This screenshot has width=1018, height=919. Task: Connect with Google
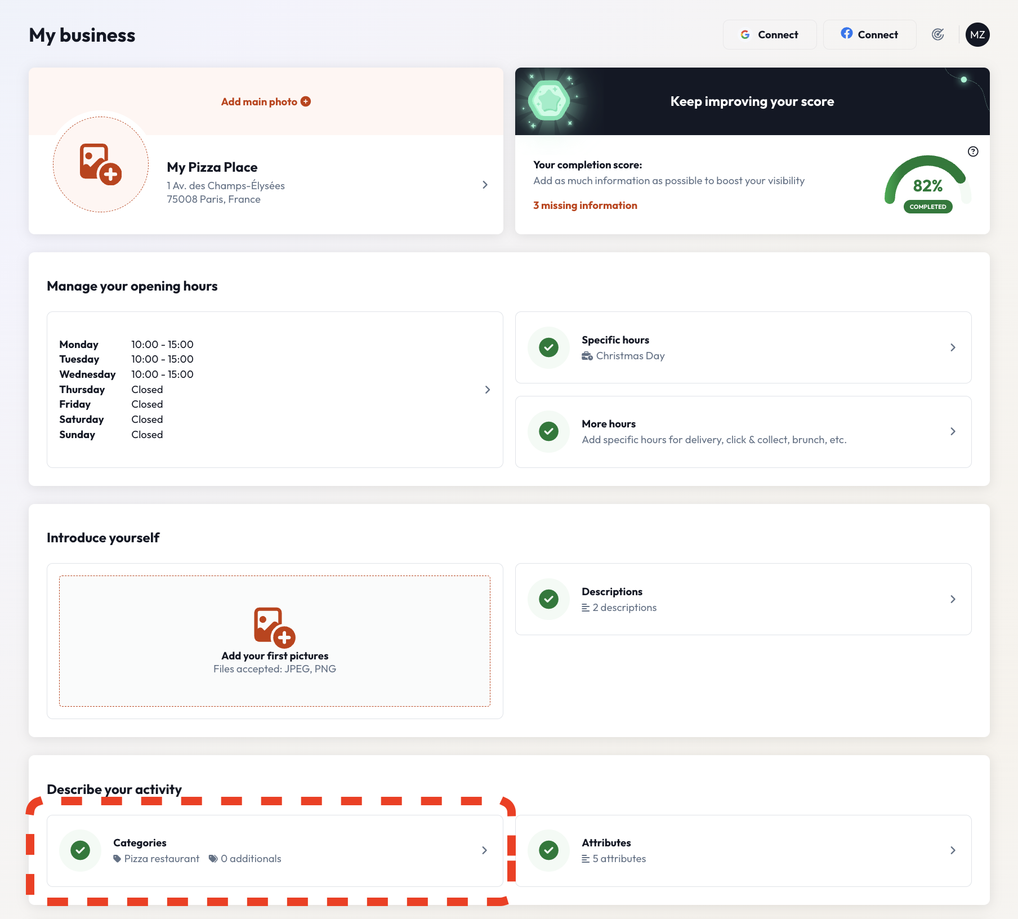click(770, 34)
